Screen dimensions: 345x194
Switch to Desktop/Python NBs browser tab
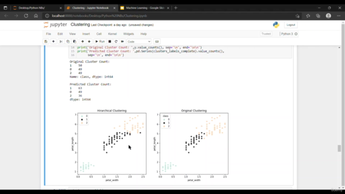pos(37,8)
